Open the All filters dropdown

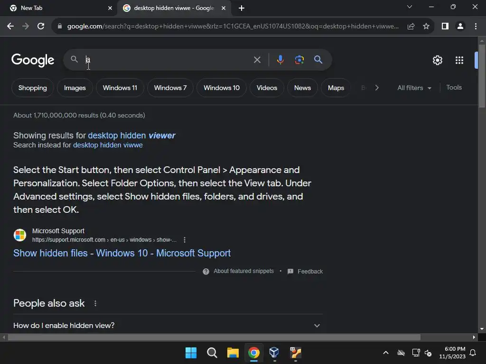(414, 88)
